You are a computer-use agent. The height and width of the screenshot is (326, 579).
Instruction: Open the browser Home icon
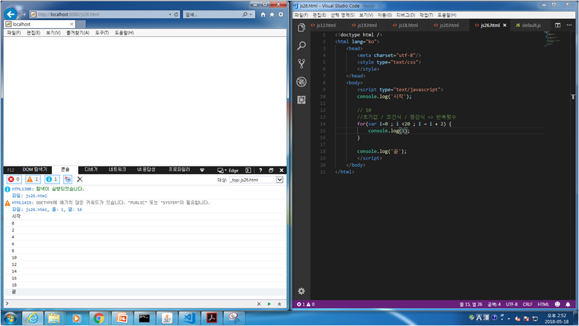[263, 15]
